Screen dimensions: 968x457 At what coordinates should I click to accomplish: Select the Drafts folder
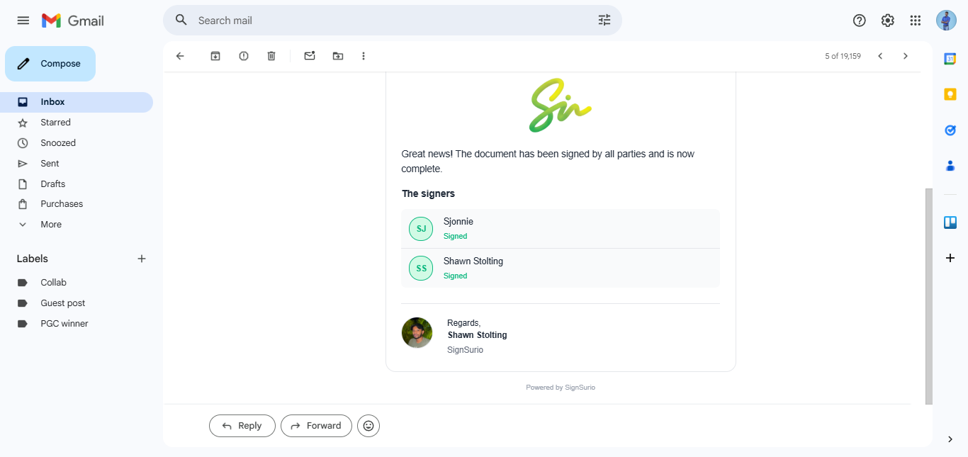click(52, 184)
